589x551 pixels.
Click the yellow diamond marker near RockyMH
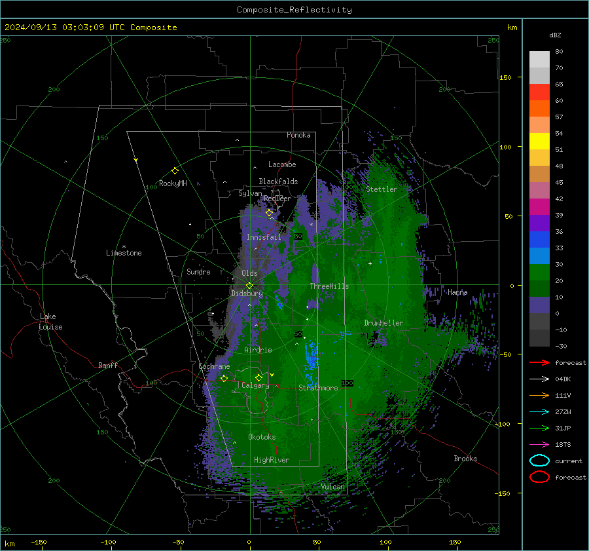tap(175, 171)
